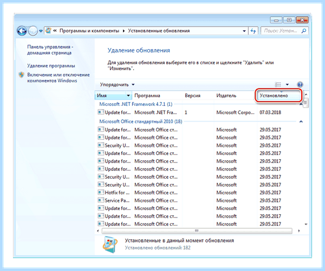This screenshot has height=271, width=325.
Task: Click the icon of the Hotfix update
Action: 101,193
